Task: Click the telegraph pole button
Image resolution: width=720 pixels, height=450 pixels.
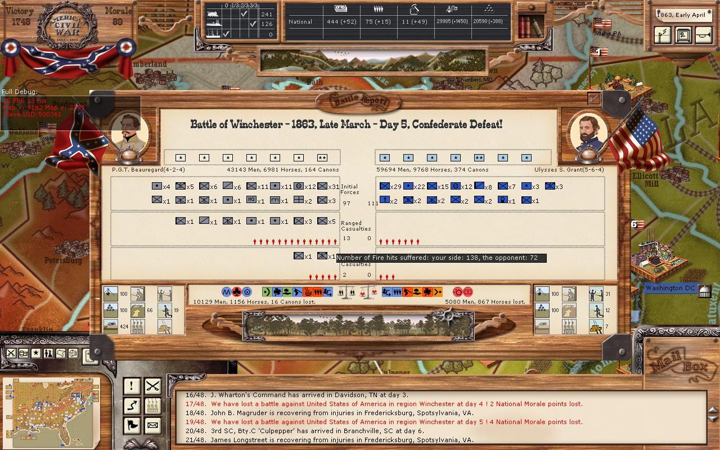Action: [664, 35]
